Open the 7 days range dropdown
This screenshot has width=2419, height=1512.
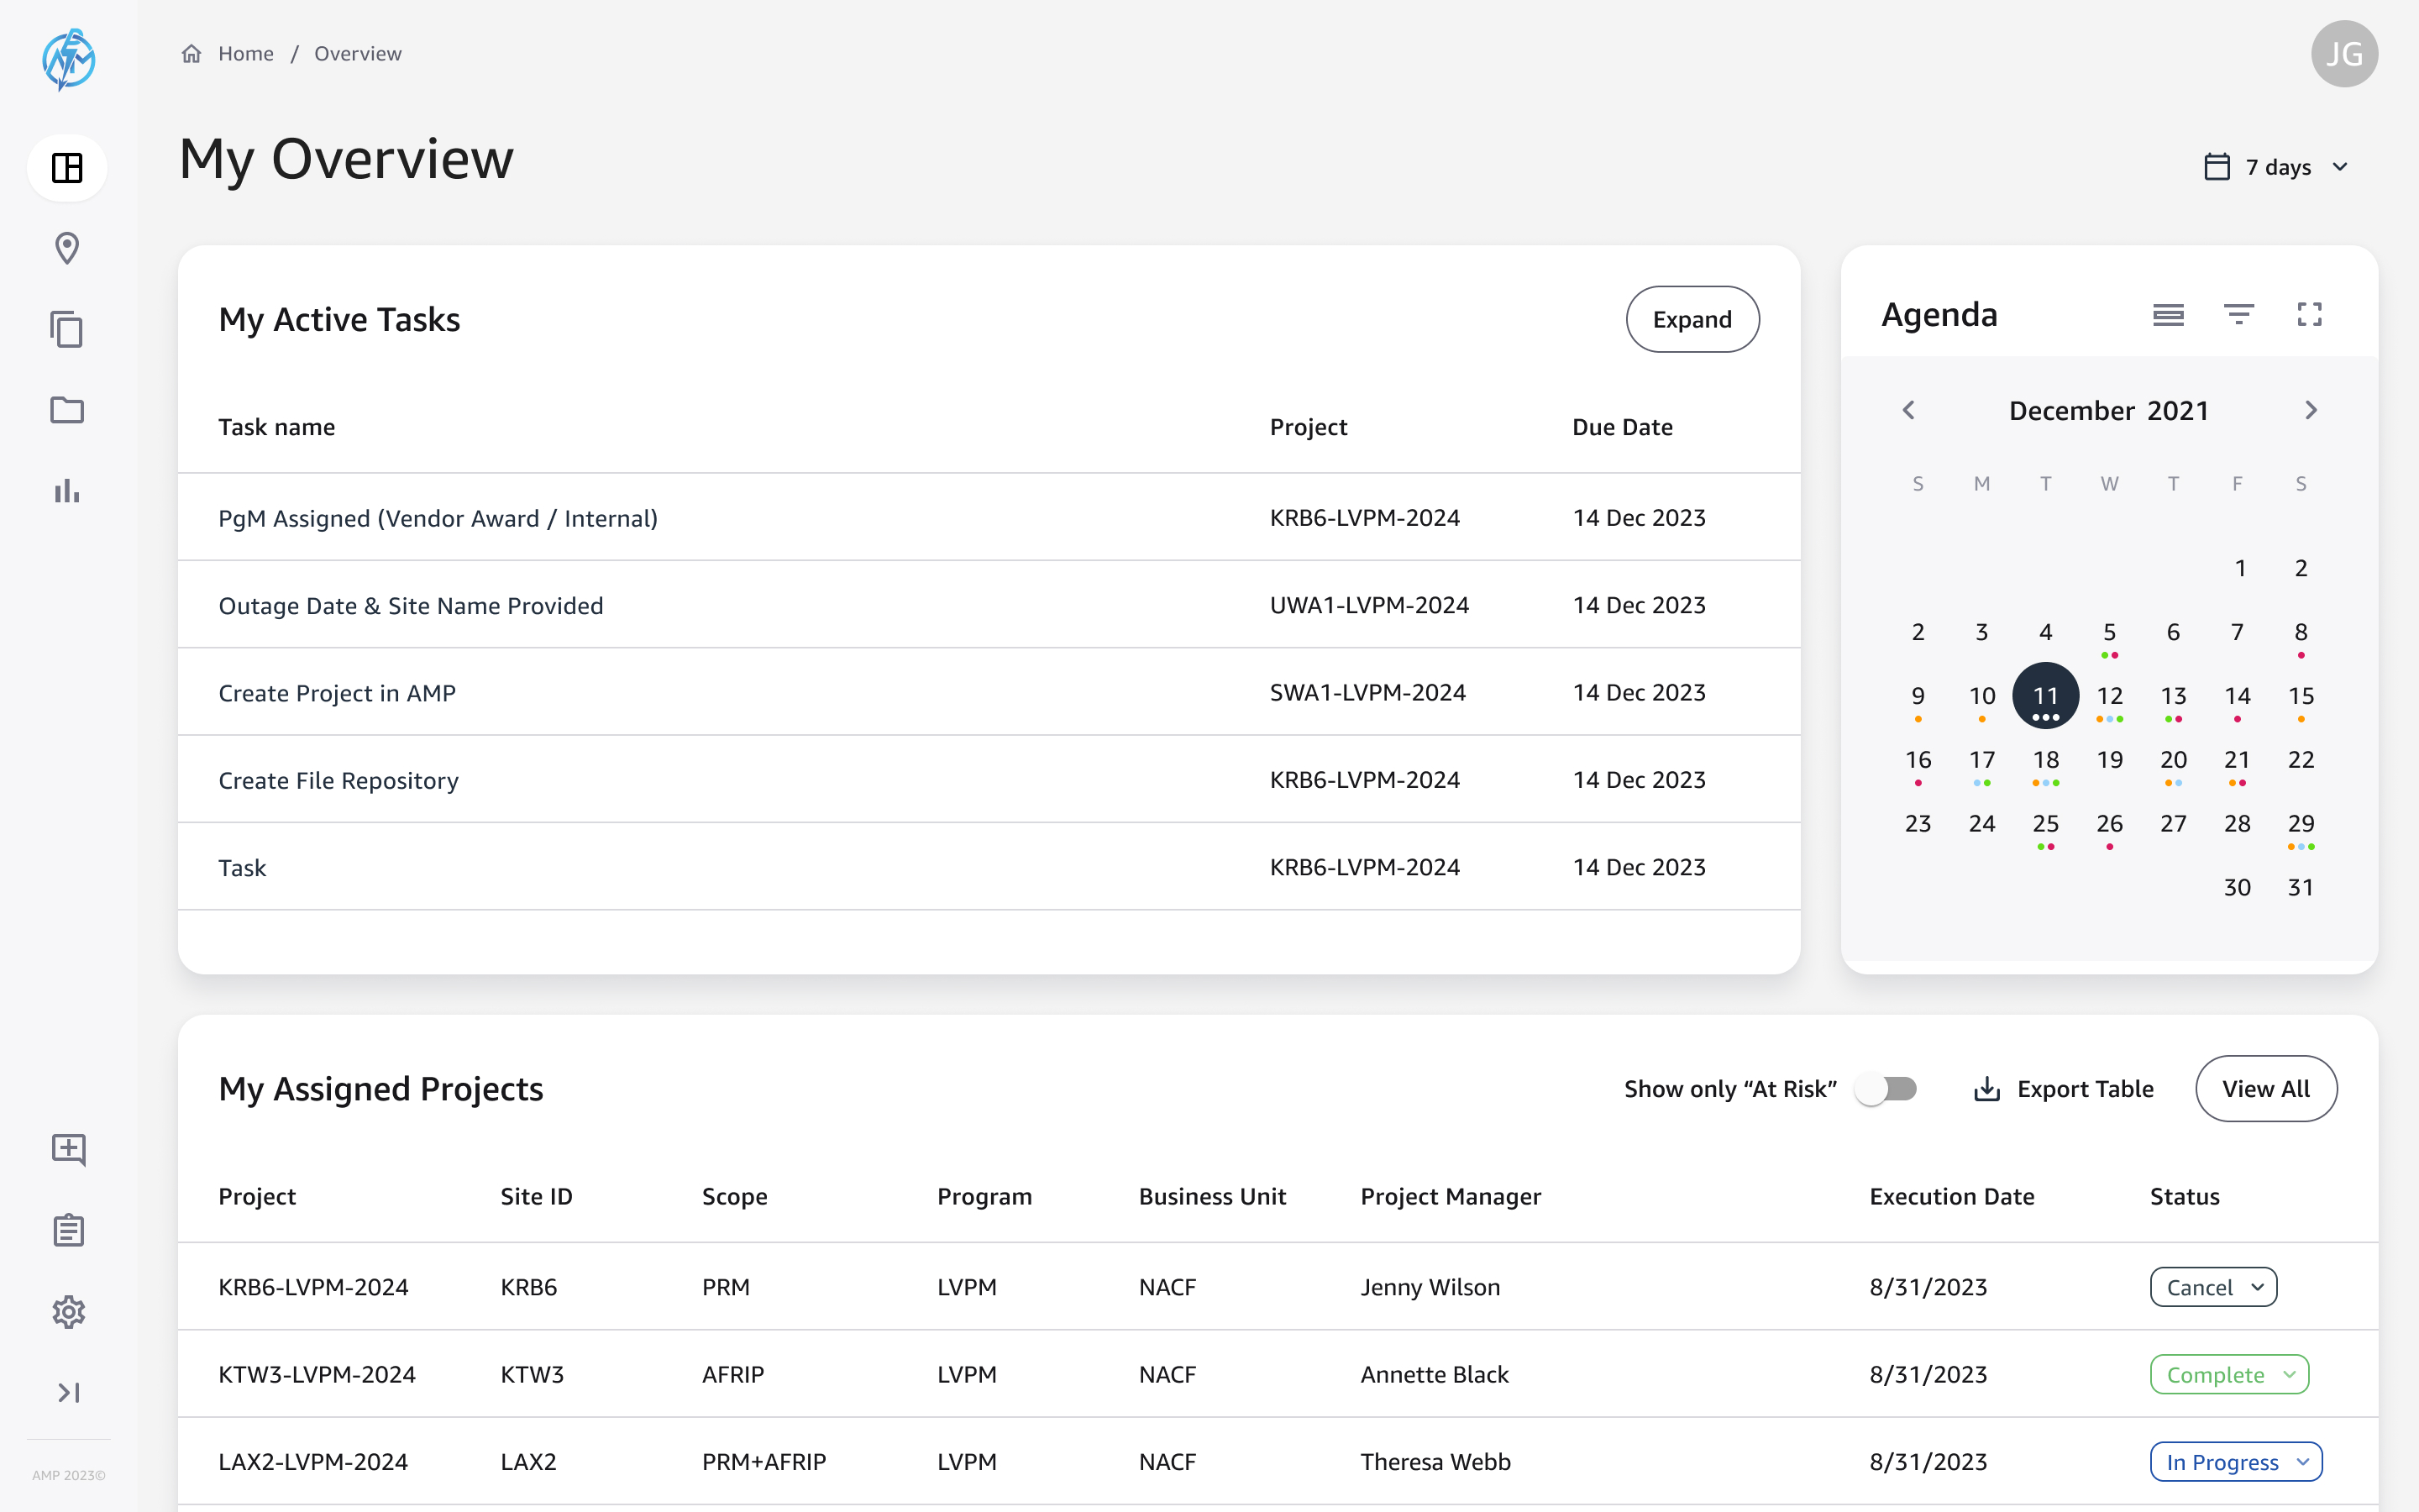coord(2277,167)
